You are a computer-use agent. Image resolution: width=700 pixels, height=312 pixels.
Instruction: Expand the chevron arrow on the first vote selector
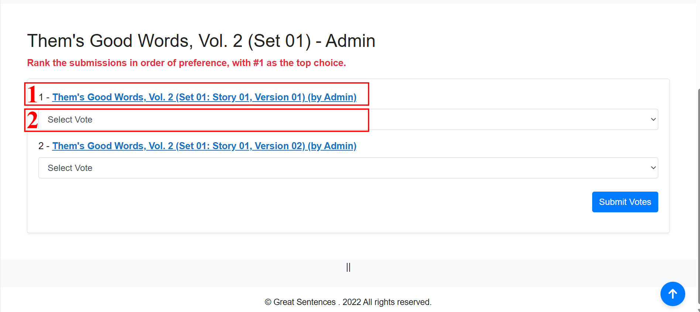click(653, 120)
